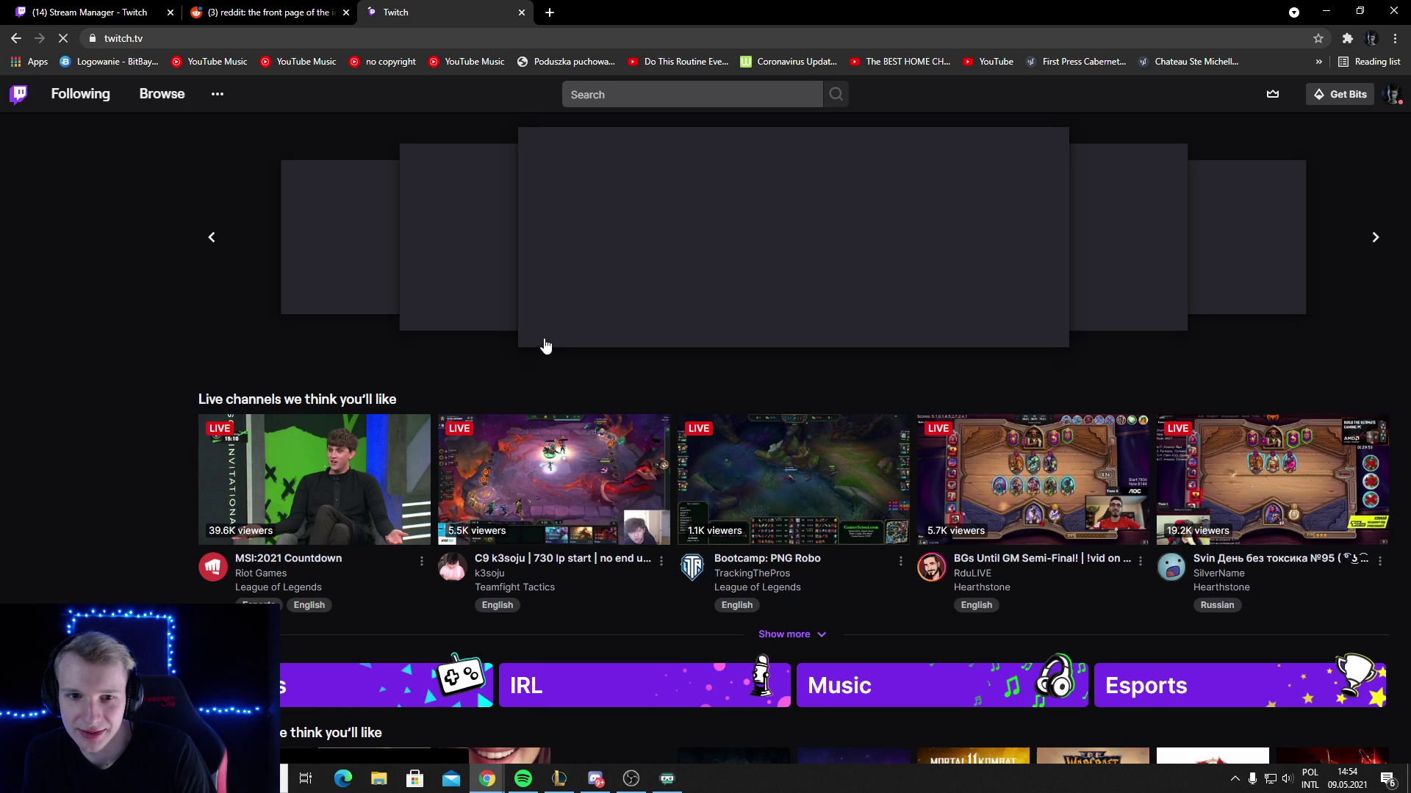Screen dimensions: 1411x793
Task: Open Coronavirus Updat... bookmark
Action: 788,62
